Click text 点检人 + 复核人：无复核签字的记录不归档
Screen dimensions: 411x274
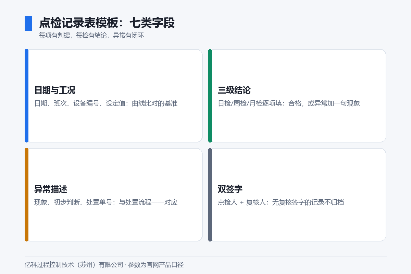281,202
